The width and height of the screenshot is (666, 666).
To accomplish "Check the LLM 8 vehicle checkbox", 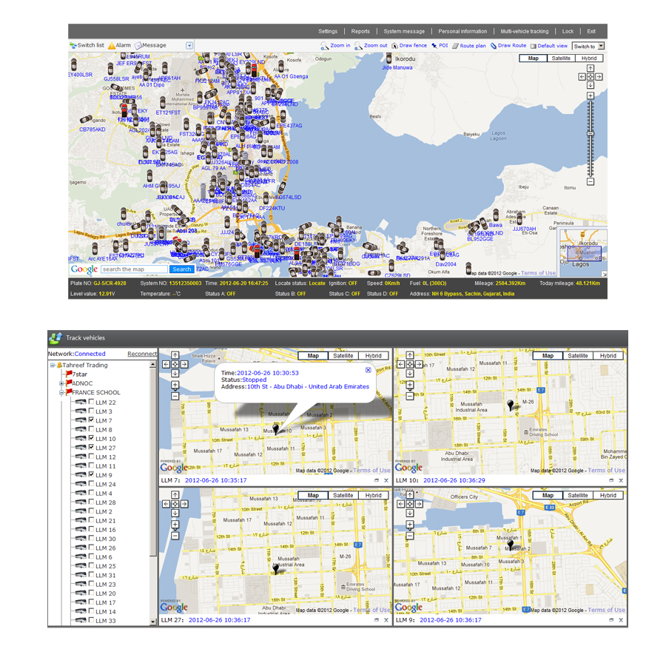I will pyautogui.click(x=91, y=429).
